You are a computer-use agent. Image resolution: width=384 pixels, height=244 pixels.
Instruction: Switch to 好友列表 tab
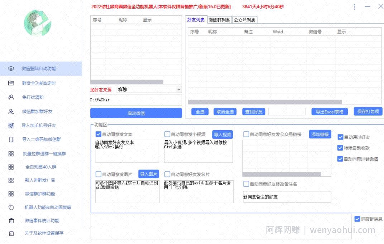coord(196,20)
